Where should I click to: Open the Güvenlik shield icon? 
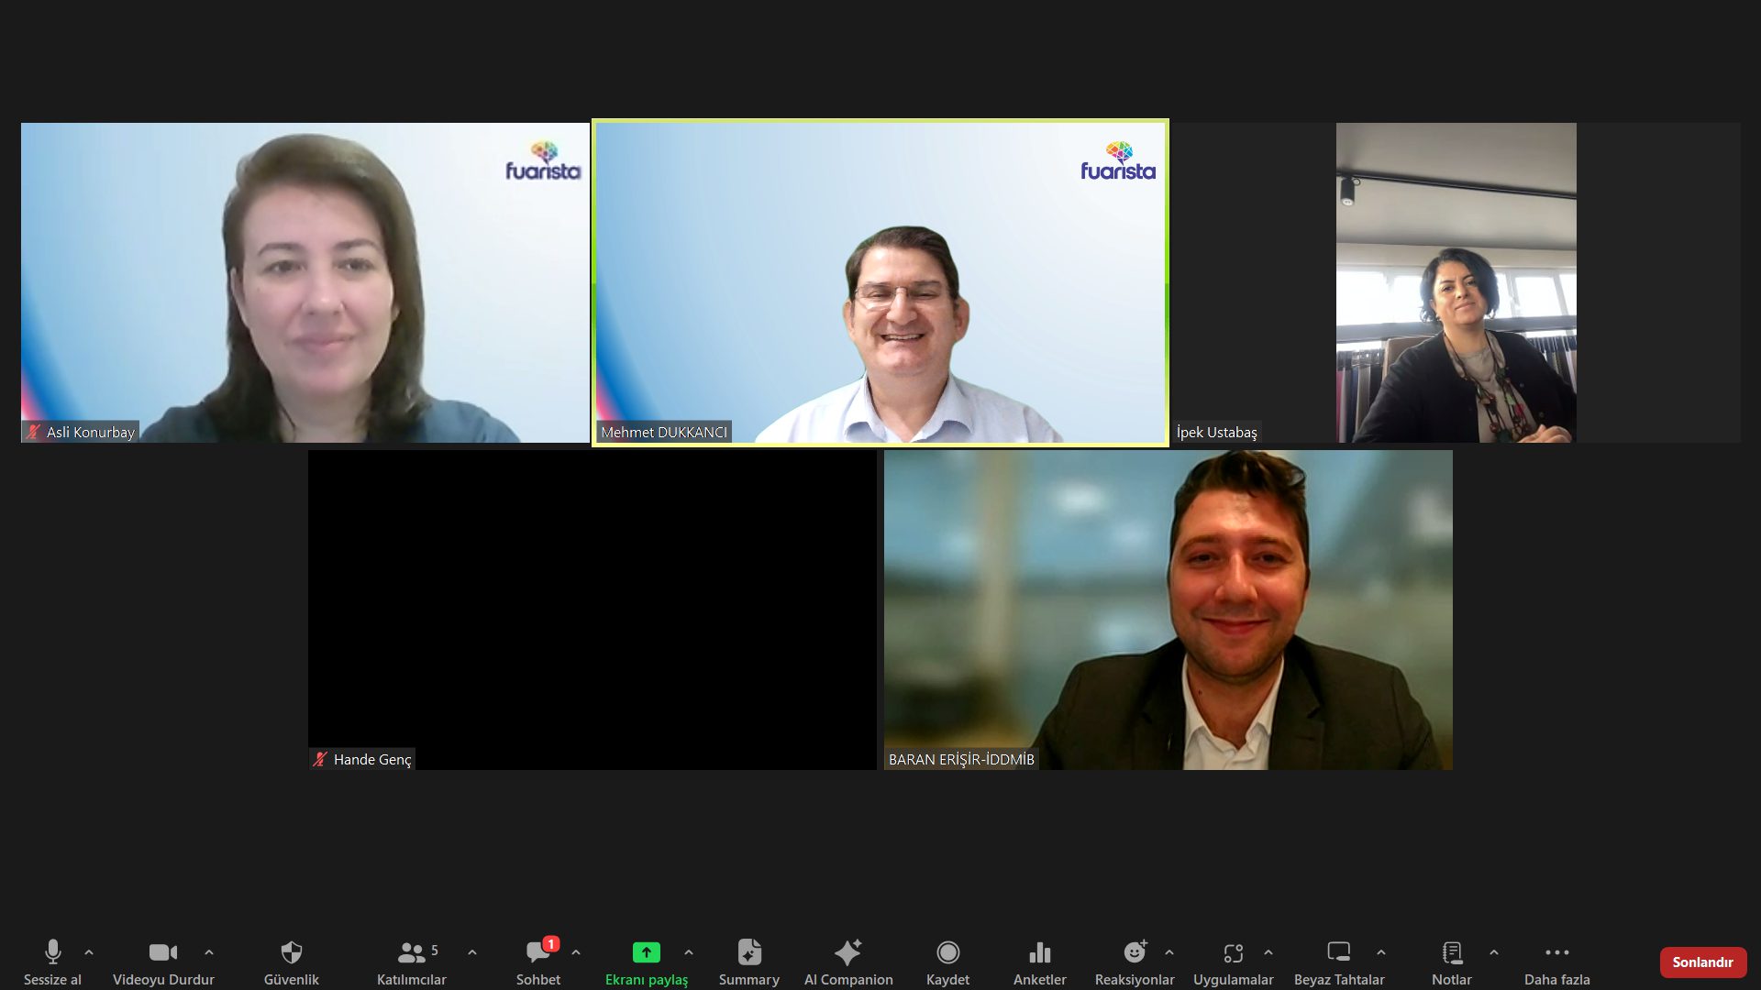(291, 953)
